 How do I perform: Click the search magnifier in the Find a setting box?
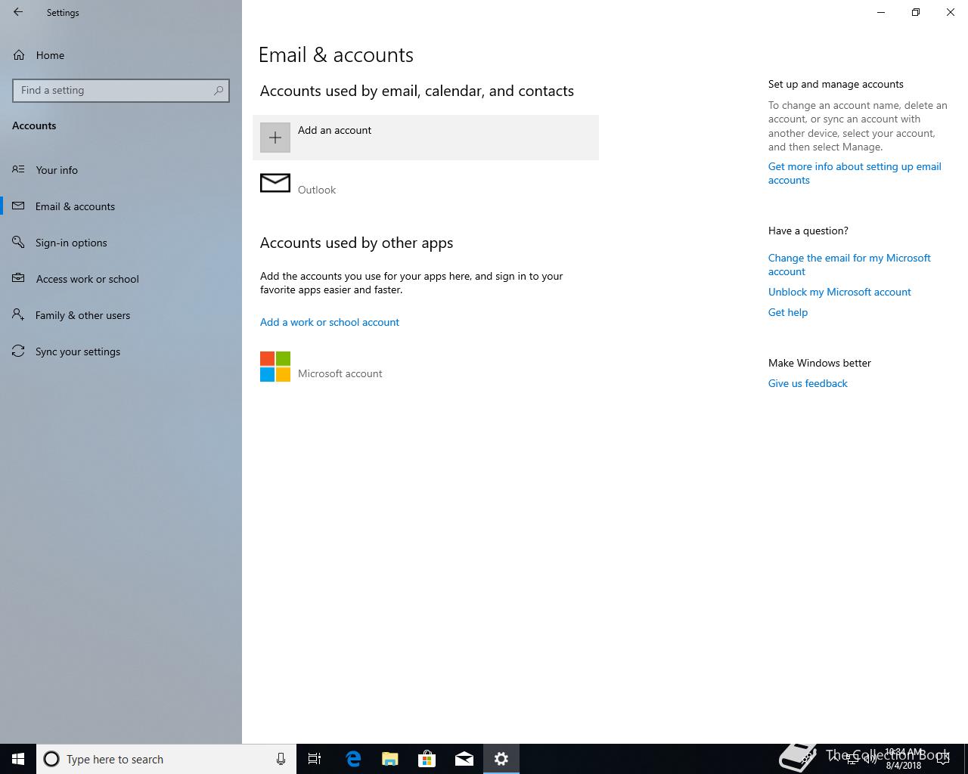pyautogui.click(x=219, y=90)
